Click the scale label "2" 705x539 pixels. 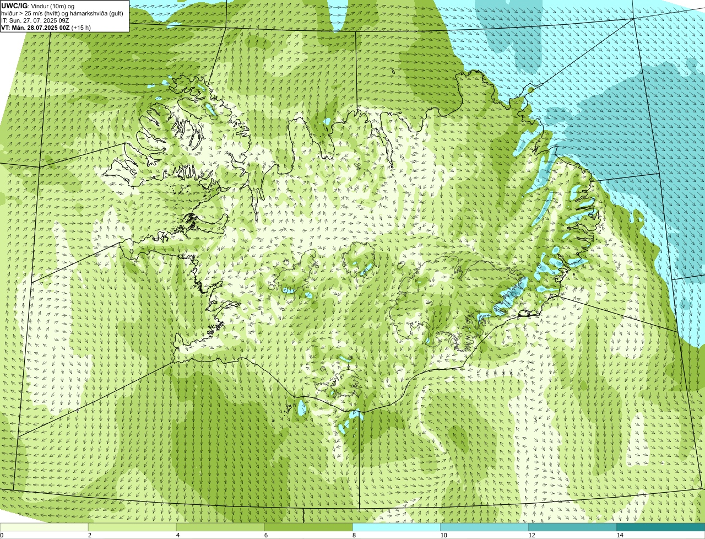click(x=89, y=535)
